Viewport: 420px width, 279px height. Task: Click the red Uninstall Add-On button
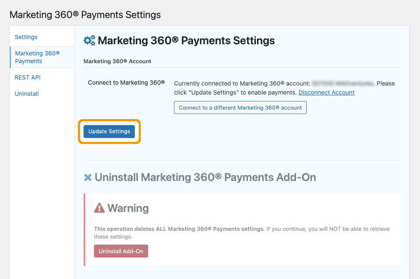tap(121, 251)
